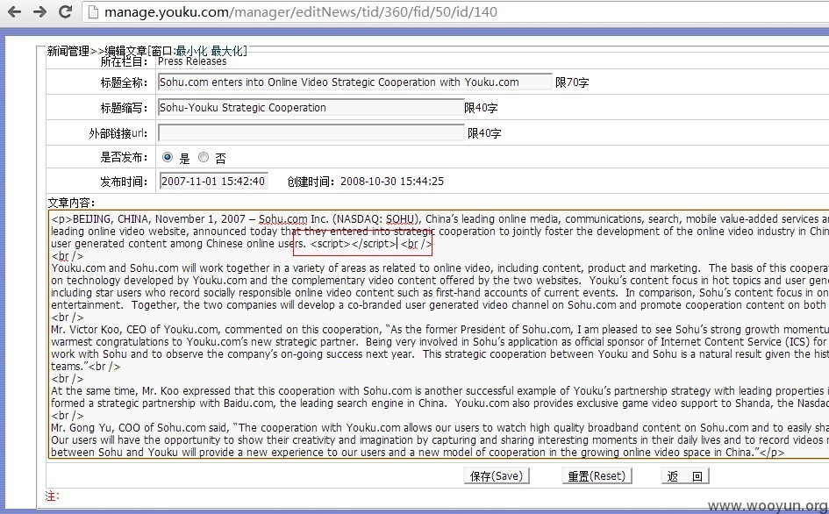
Task: Select the 否 publish radio button
Action: tap(204, 157)
